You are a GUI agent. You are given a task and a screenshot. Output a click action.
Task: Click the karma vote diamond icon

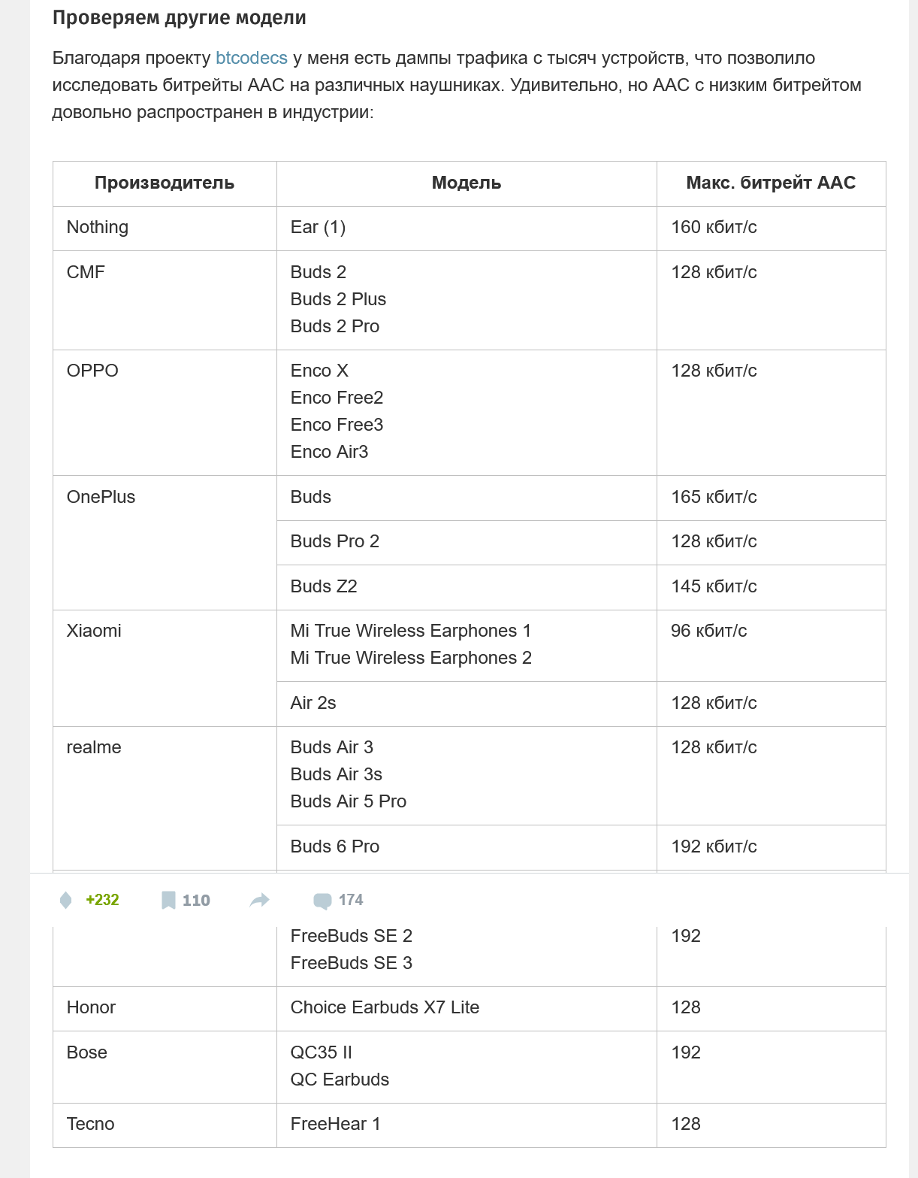66,900
